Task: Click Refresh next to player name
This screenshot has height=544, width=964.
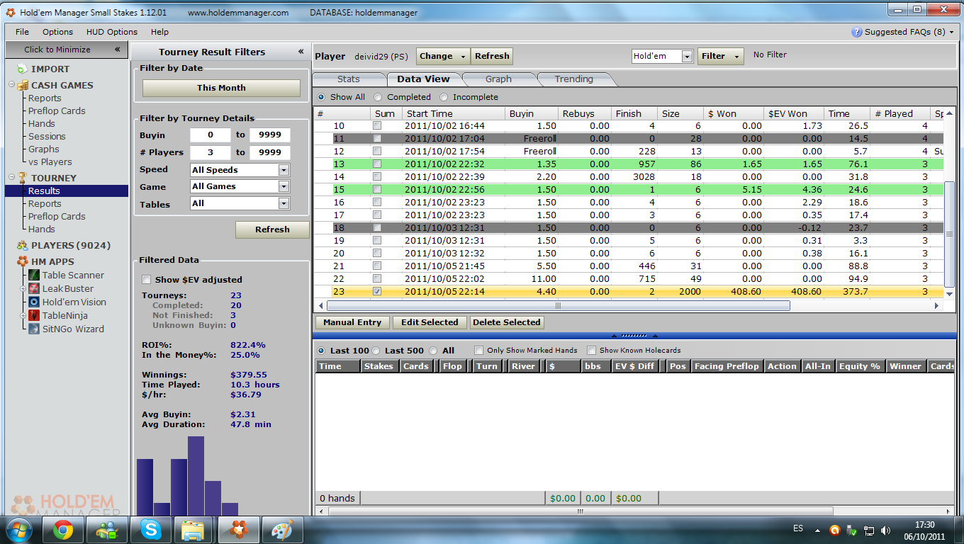Action: pos(492,56)
